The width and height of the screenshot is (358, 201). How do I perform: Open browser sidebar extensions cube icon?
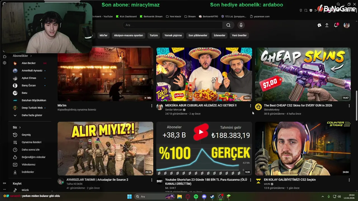coord(4,57)
